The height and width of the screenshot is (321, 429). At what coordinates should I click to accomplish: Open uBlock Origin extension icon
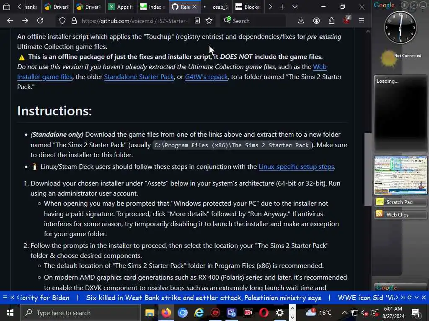click(x=346, y=20)
